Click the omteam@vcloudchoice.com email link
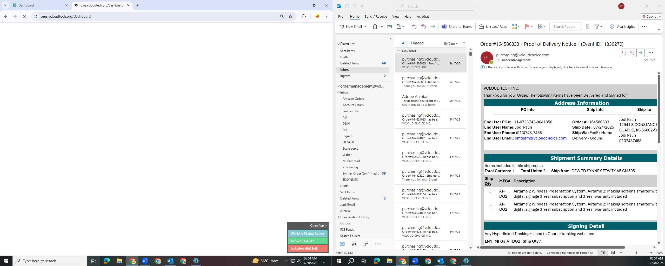This screenshot has width=665, height=266. point(540,138)
